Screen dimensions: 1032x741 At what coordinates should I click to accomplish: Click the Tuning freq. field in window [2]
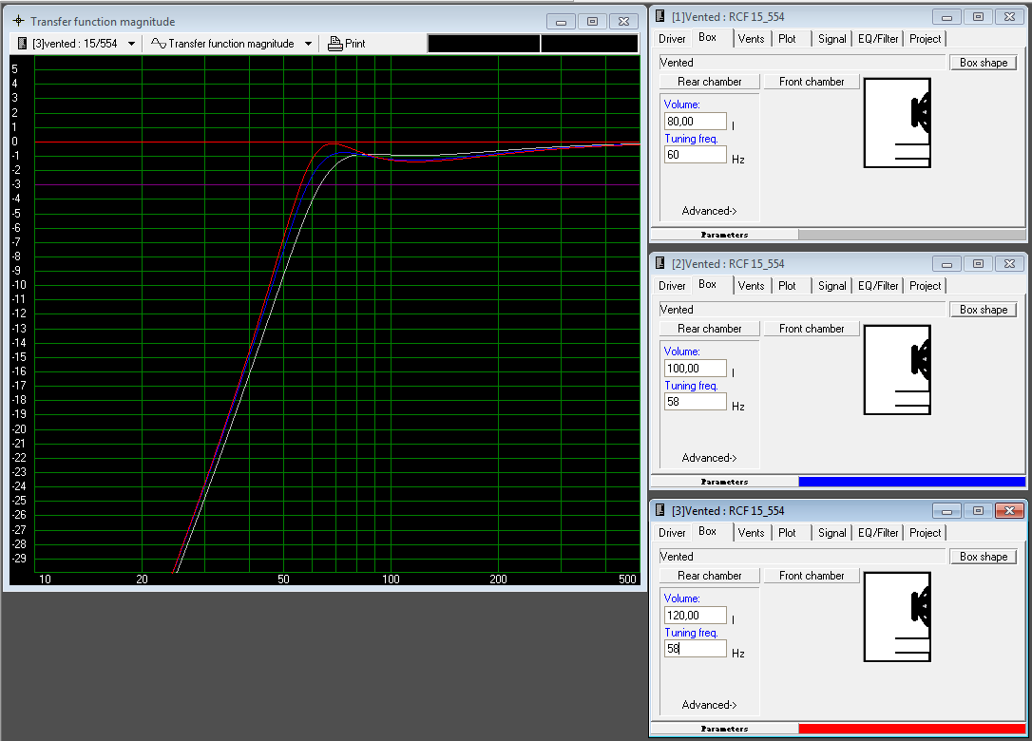click(x=695, y=402)
